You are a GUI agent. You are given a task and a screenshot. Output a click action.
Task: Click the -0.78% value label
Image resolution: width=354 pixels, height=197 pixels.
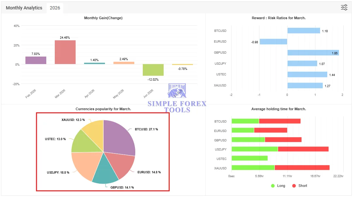click(183, 69)
